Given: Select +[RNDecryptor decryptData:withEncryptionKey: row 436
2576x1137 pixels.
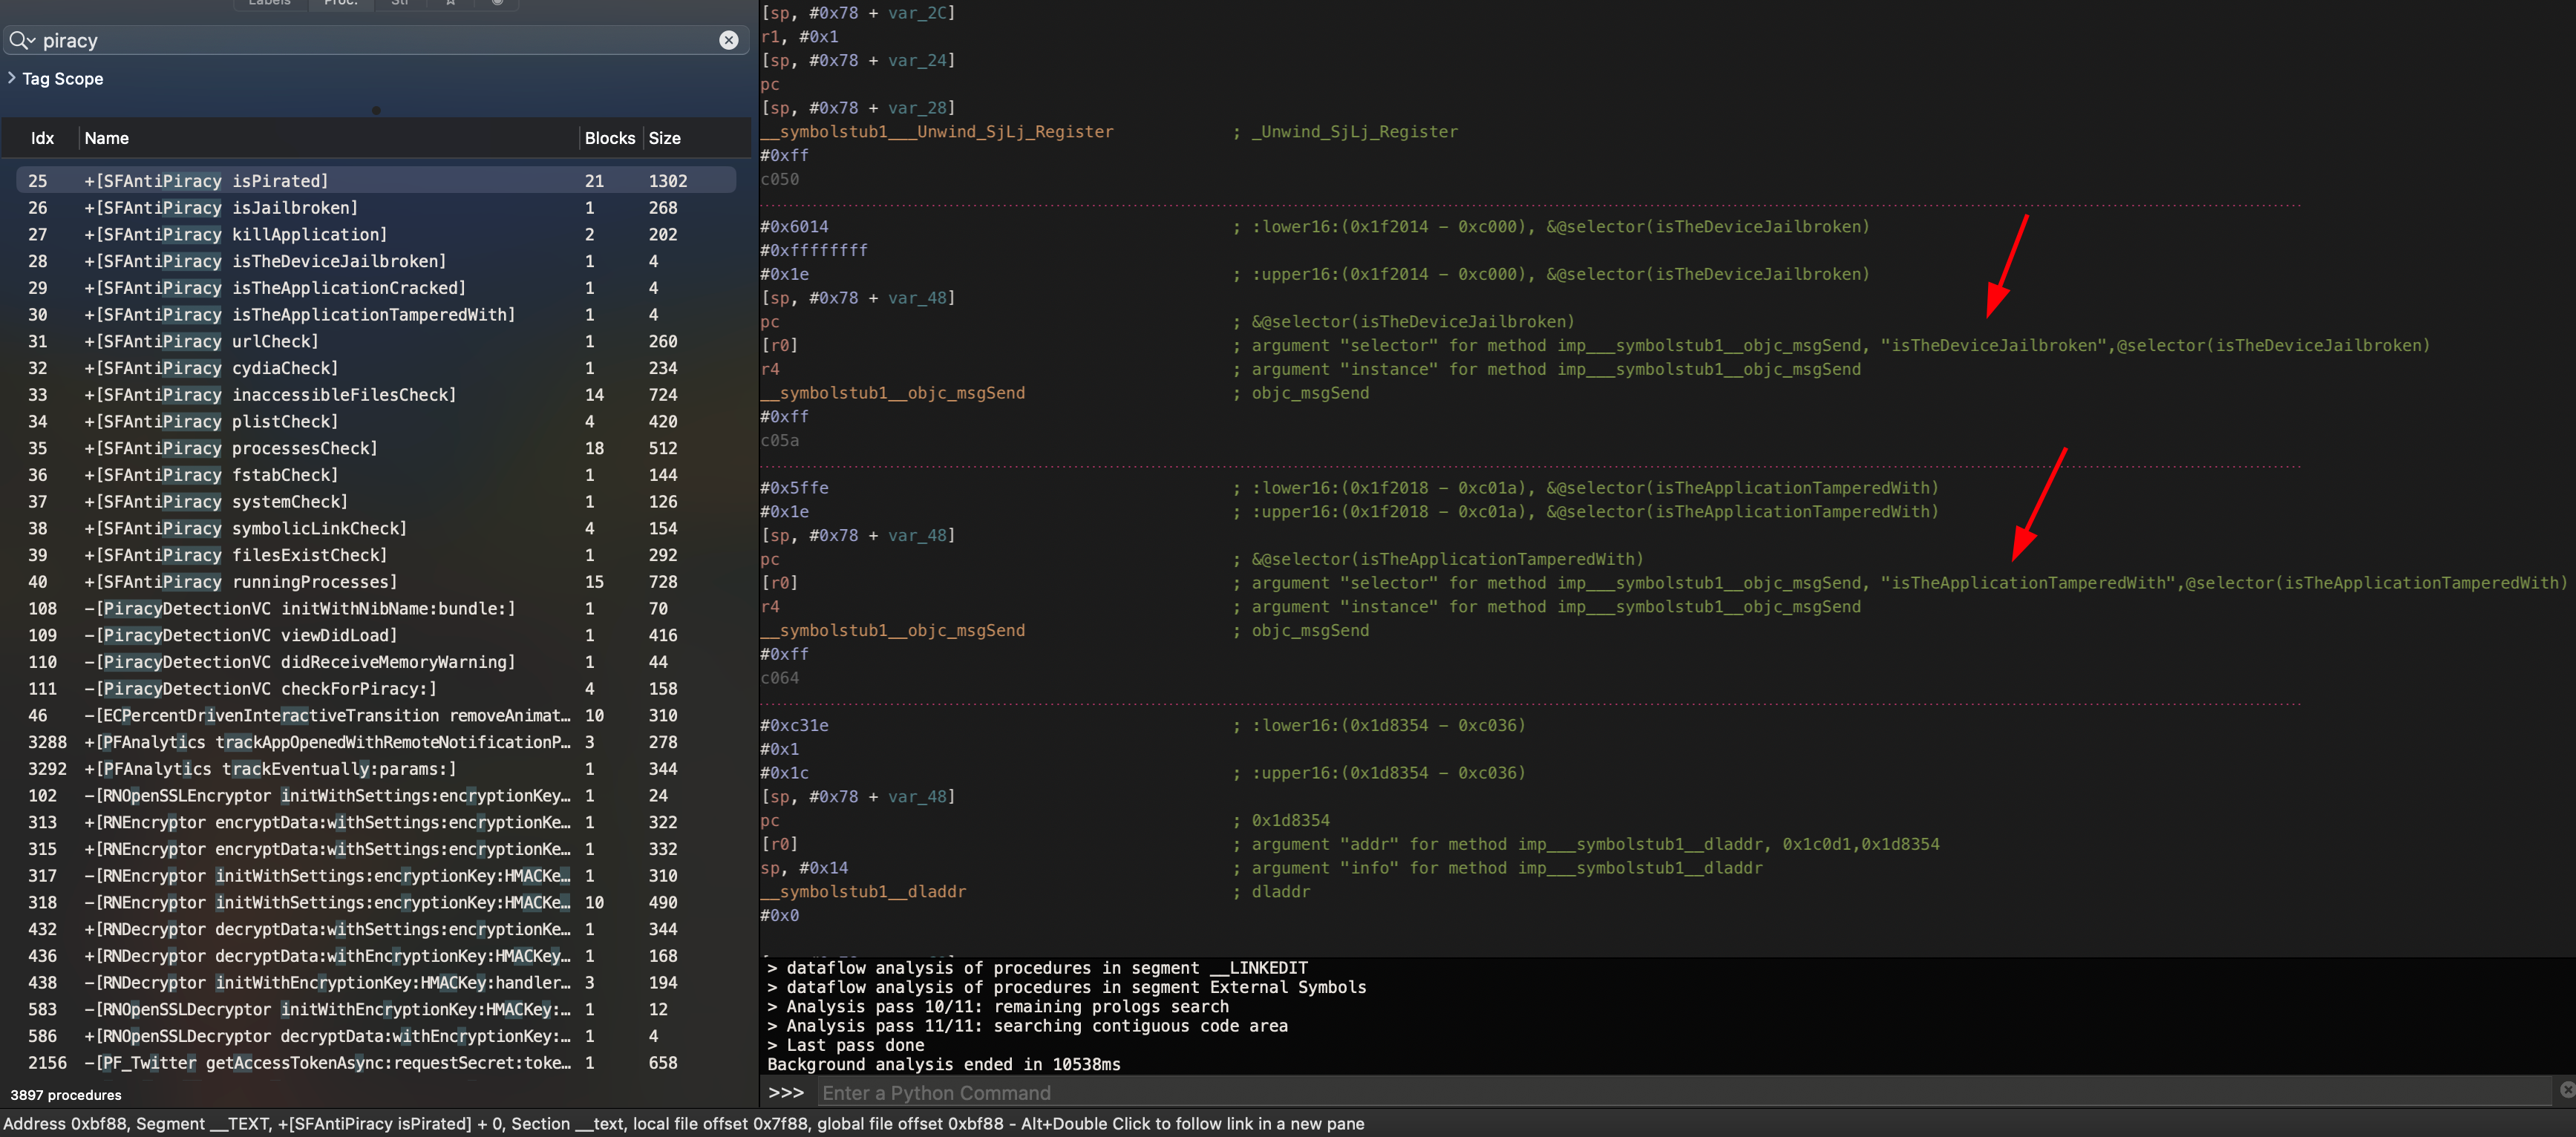Looking at the screenshot, I should 376,956.
